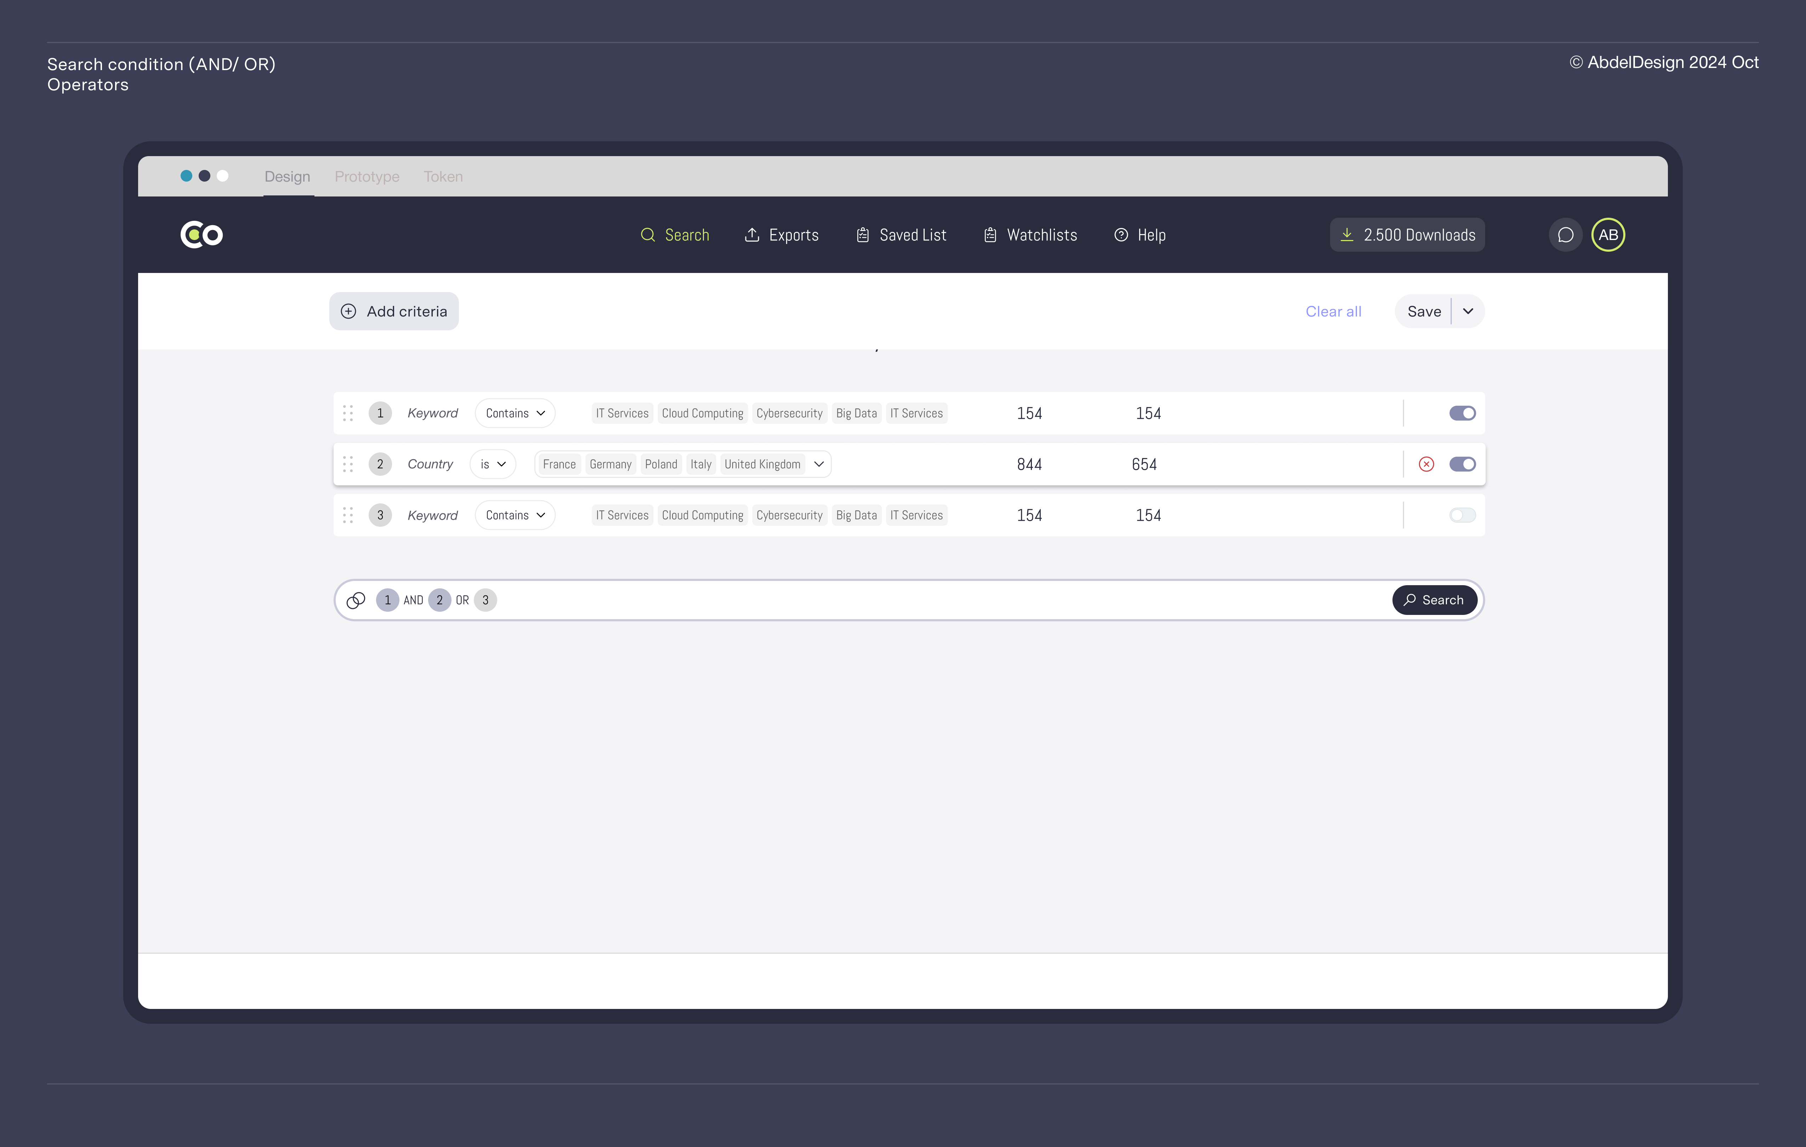Click the Help question mark icon

1120,235
